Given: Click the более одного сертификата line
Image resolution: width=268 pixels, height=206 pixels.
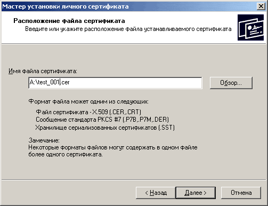Looking at the screenshot, I should pyautogui.click(x=66, y=154).
